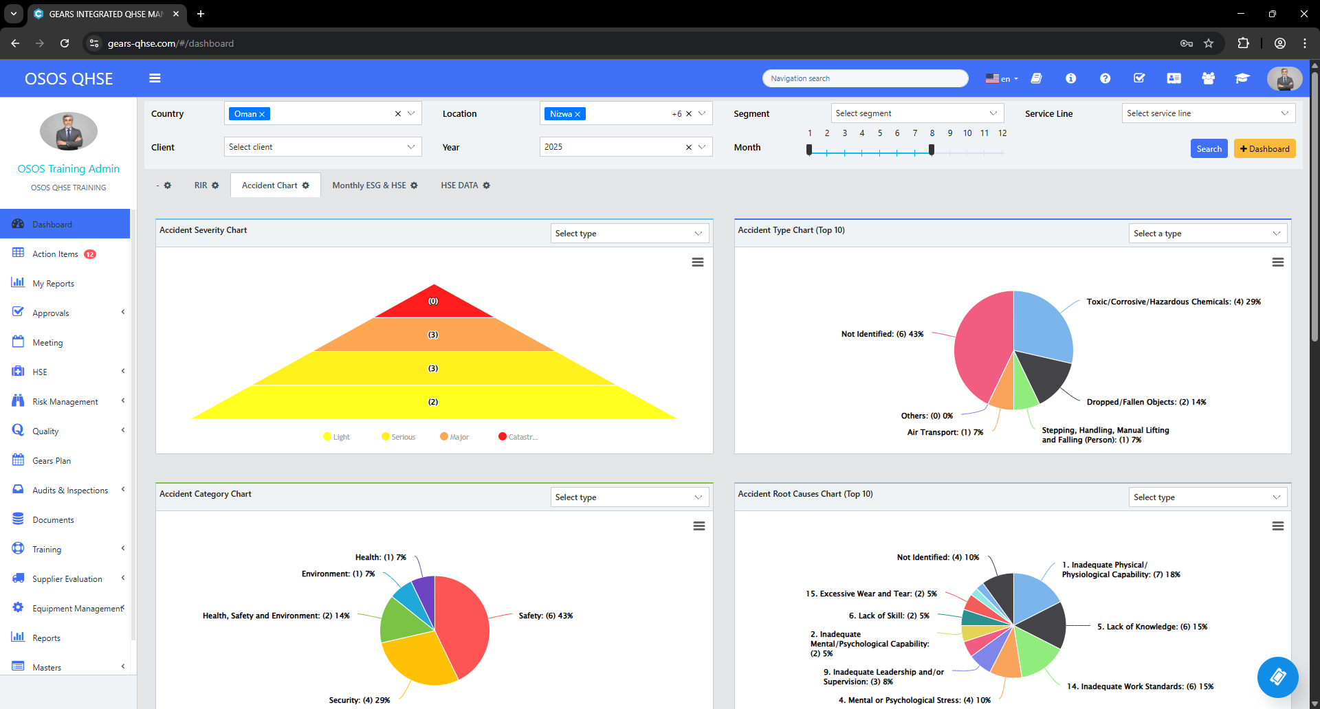Remove the Oman filter from Country

pos(261,113)
